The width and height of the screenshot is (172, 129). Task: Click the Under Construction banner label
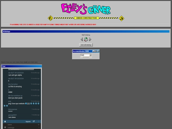(86, 18)
